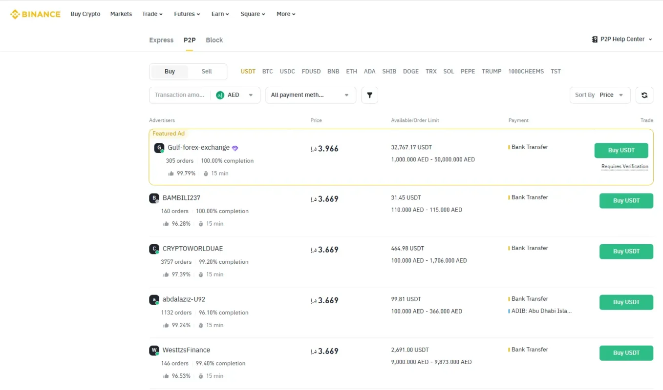This screenshot has width=663, height=390.
Task: Click thumbs-up icon next to 96.53%
Action: pos(166,376)
